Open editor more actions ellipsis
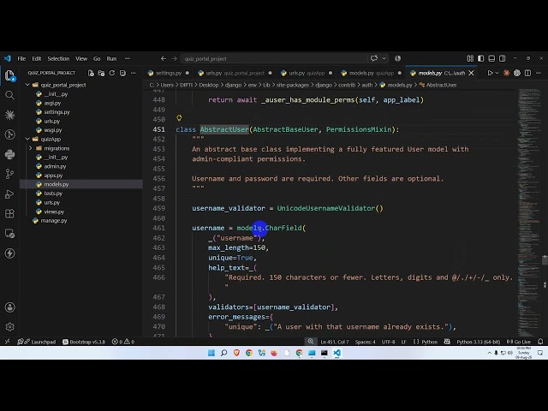This screenshot has width=548, height=411. tap(539, 73)
